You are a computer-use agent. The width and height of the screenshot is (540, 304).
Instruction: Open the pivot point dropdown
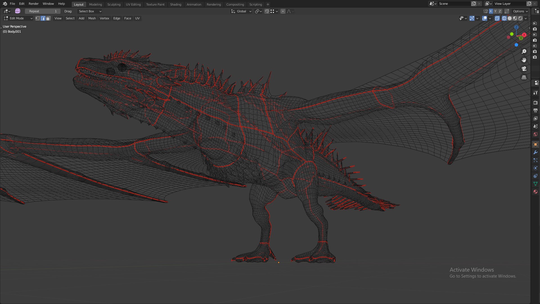[x=258, y=11]
